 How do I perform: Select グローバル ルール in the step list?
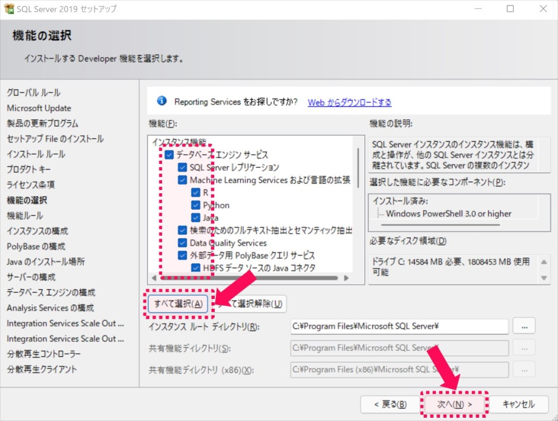(33, 93)
